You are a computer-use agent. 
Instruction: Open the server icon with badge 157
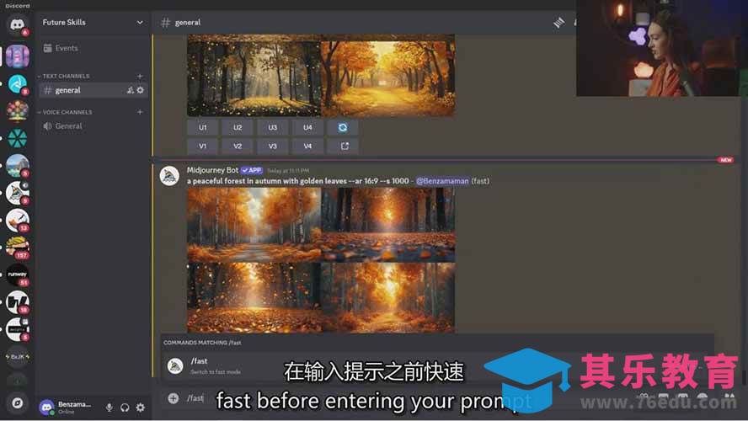tap(18, 248)
